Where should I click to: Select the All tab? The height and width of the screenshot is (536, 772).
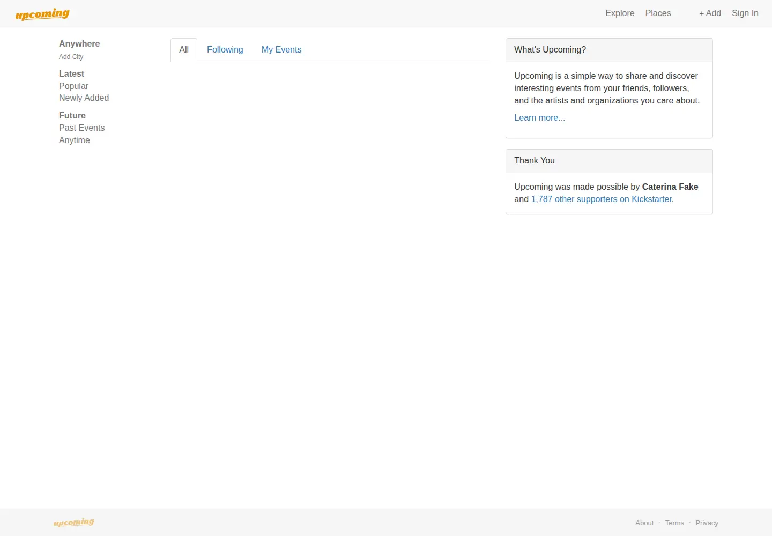click(x=184, y=50)
